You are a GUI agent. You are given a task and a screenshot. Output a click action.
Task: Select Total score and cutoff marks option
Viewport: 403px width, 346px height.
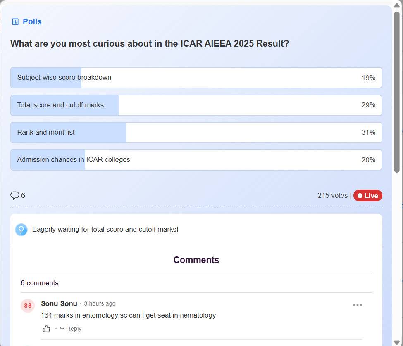(196, 105)
